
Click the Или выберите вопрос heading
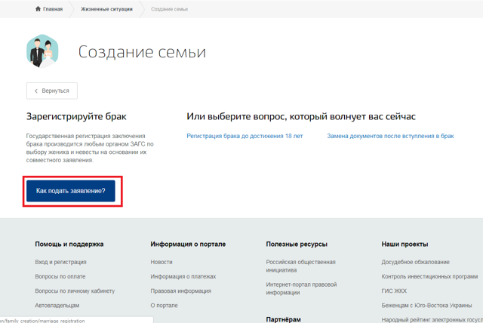click(x=301, y=116)
